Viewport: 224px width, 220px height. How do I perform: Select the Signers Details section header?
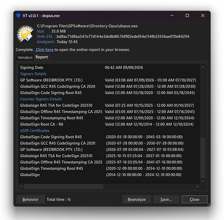point(33,74)
